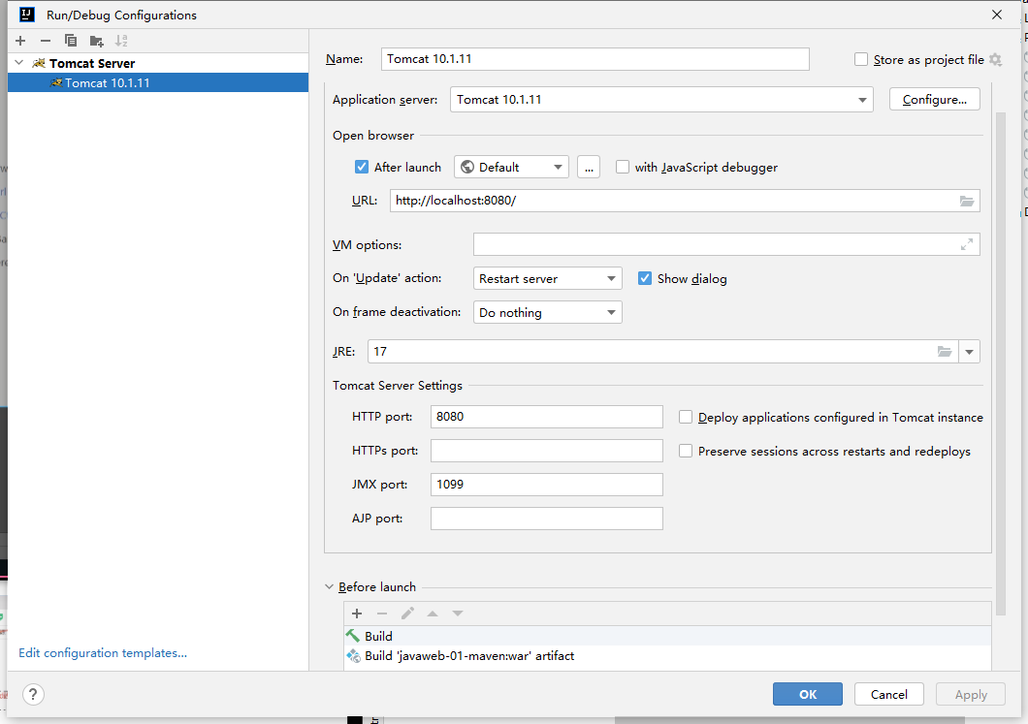Confirm with the OK button
Viewport: 1028px width, 724px height.
click(x=807, y=694)
